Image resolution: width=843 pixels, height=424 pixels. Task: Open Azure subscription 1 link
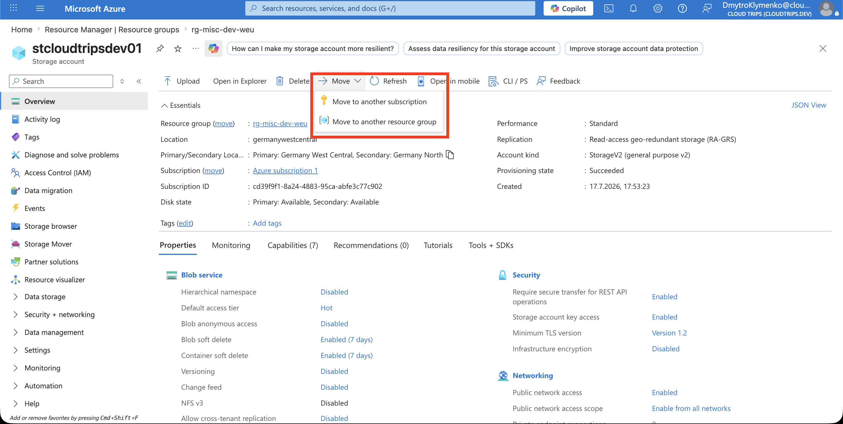pos(285,170)
